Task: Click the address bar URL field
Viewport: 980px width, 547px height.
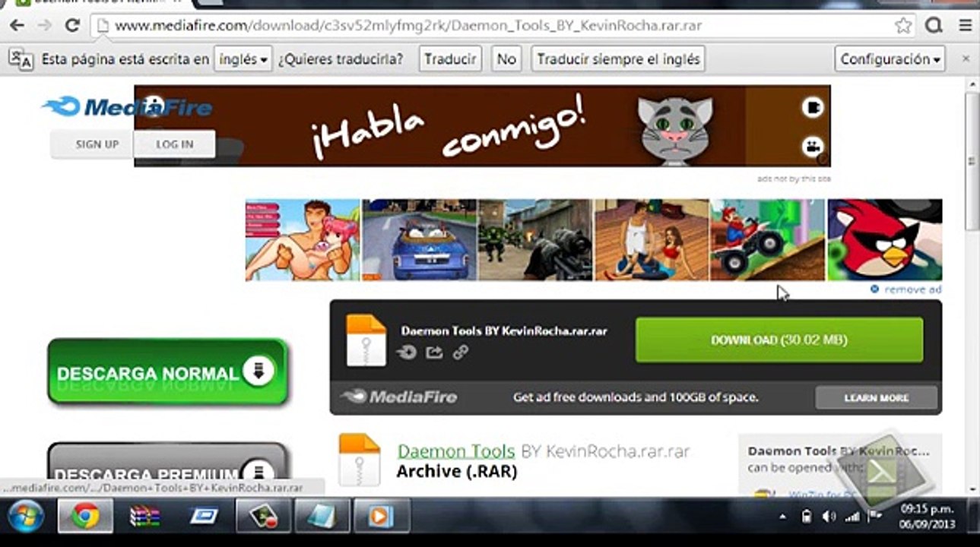Action: point(502,26)
